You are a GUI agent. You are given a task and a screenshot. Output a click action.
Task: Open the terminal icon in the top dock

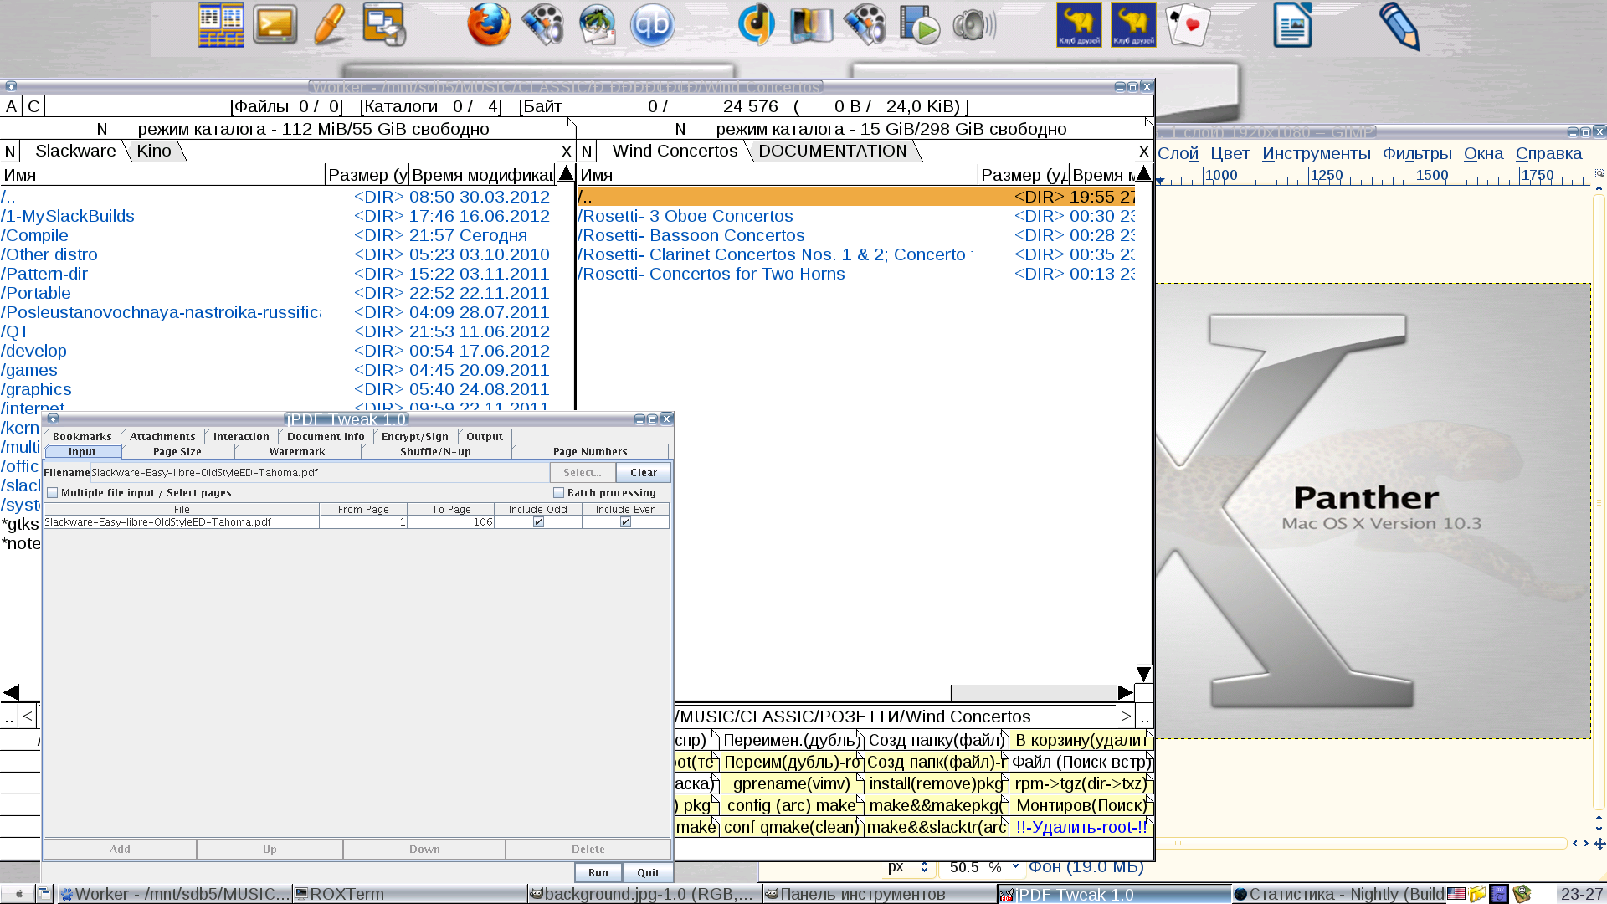275,24
